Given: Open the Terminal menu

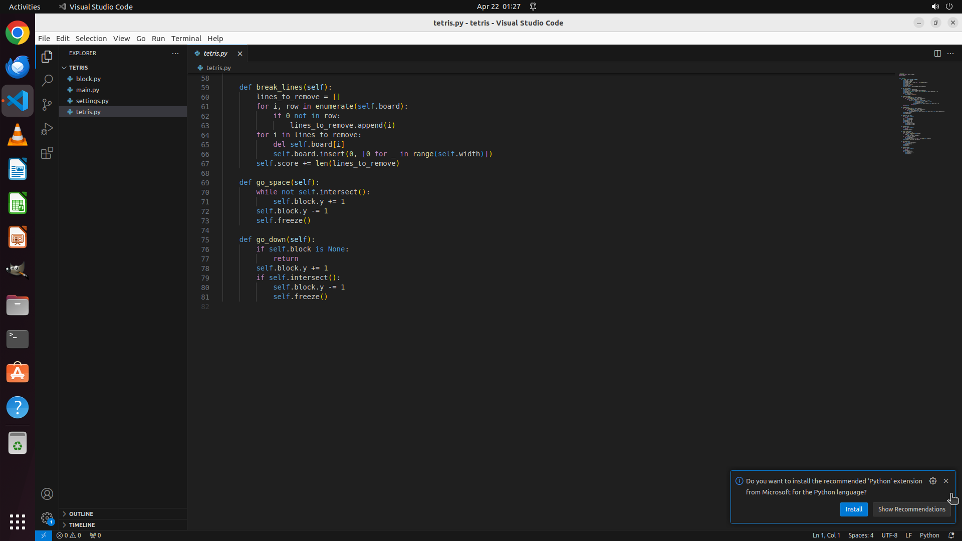Looking at the screenshot, I should (186, 39).
